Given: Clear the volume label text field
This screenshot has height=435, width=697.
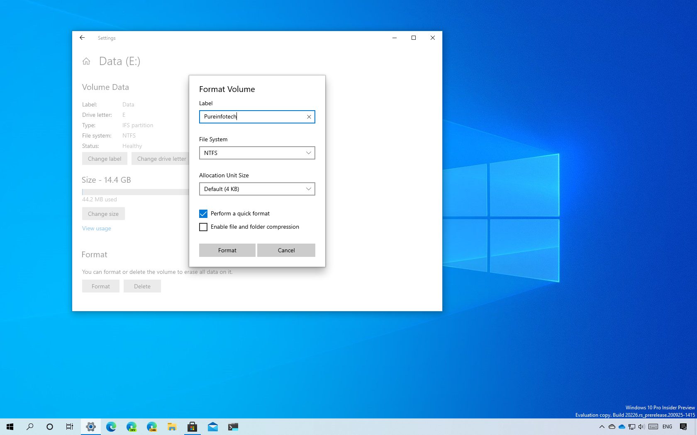Looking at the screenshot, I should click(309, 117).
